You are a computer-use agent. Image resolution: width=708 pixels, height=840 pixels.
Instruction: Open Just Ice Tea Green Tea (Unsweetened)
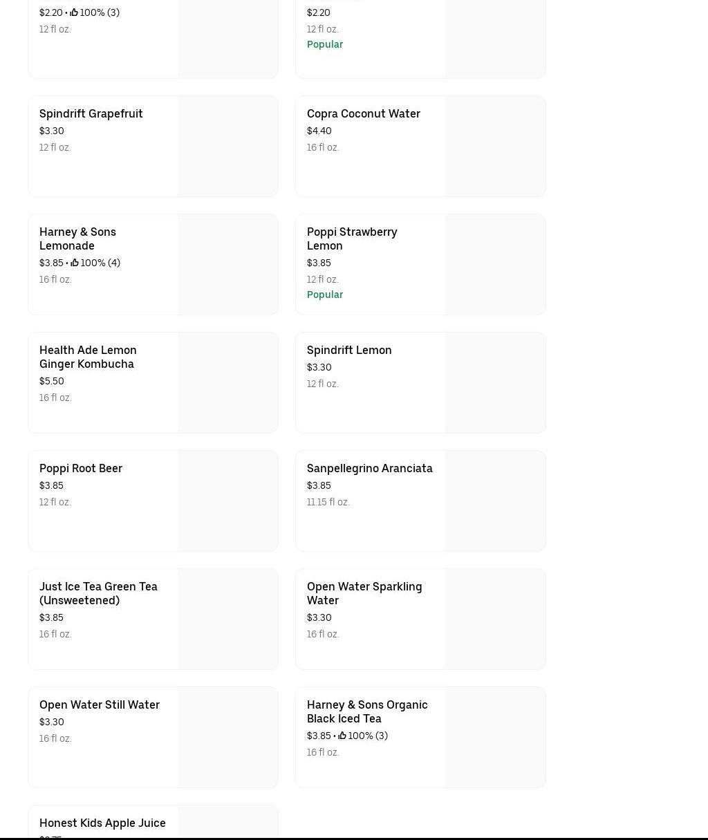98,593
